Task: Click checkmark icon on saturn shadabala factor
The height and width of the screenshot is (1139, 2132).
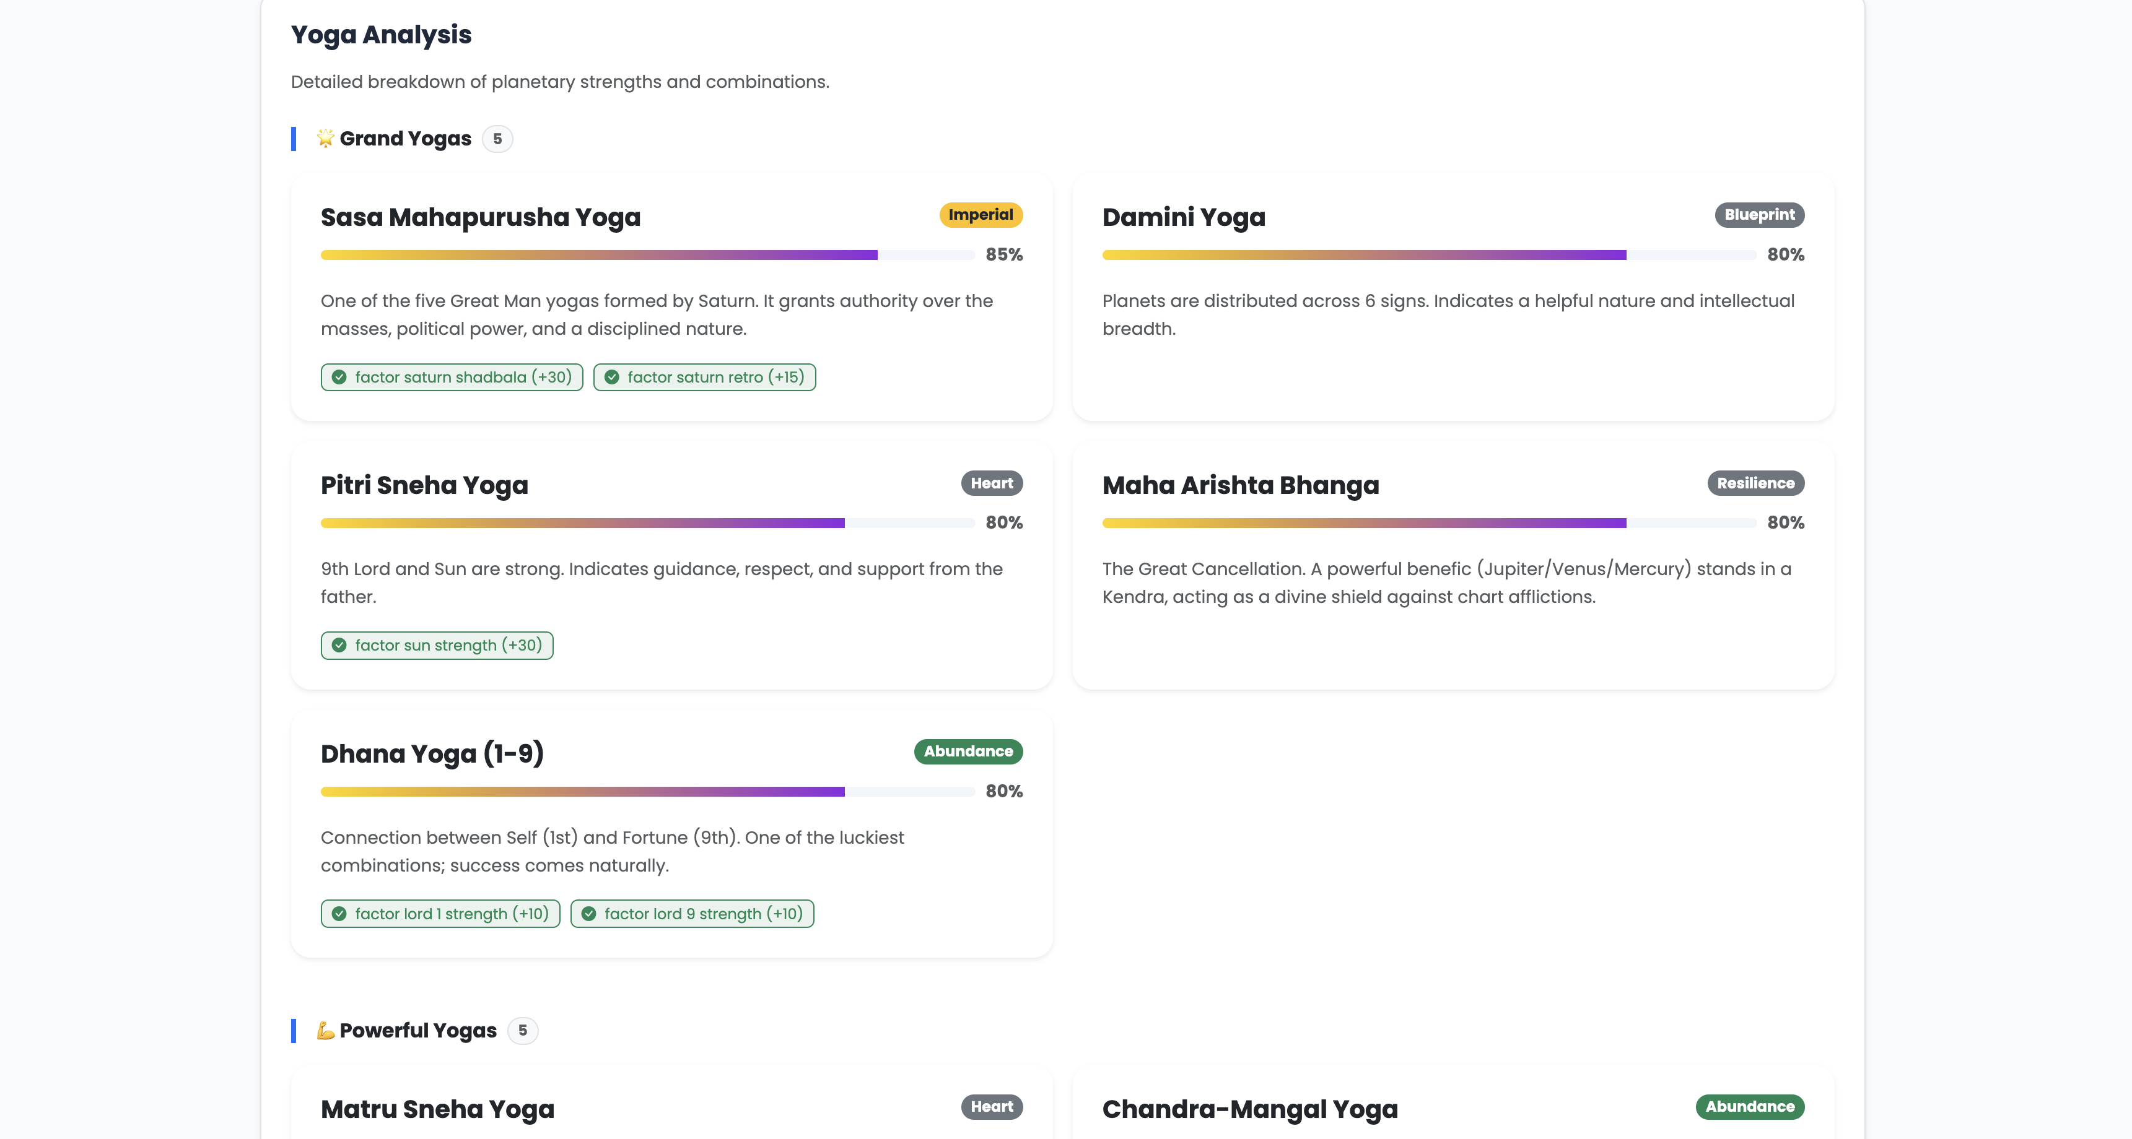Action: coord(339,377)
